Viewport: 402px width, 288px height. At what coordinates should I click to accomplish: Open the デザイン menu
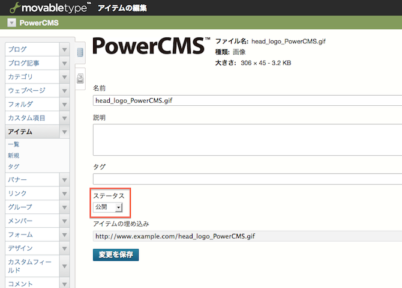pyautogui.click(x=32, y=248)
